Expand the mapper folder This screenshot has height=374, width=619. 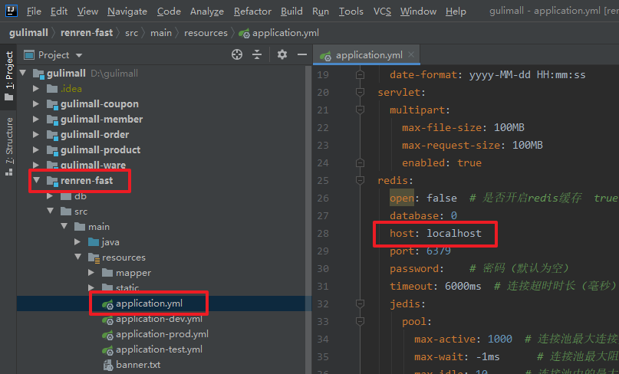coord(91,273)
